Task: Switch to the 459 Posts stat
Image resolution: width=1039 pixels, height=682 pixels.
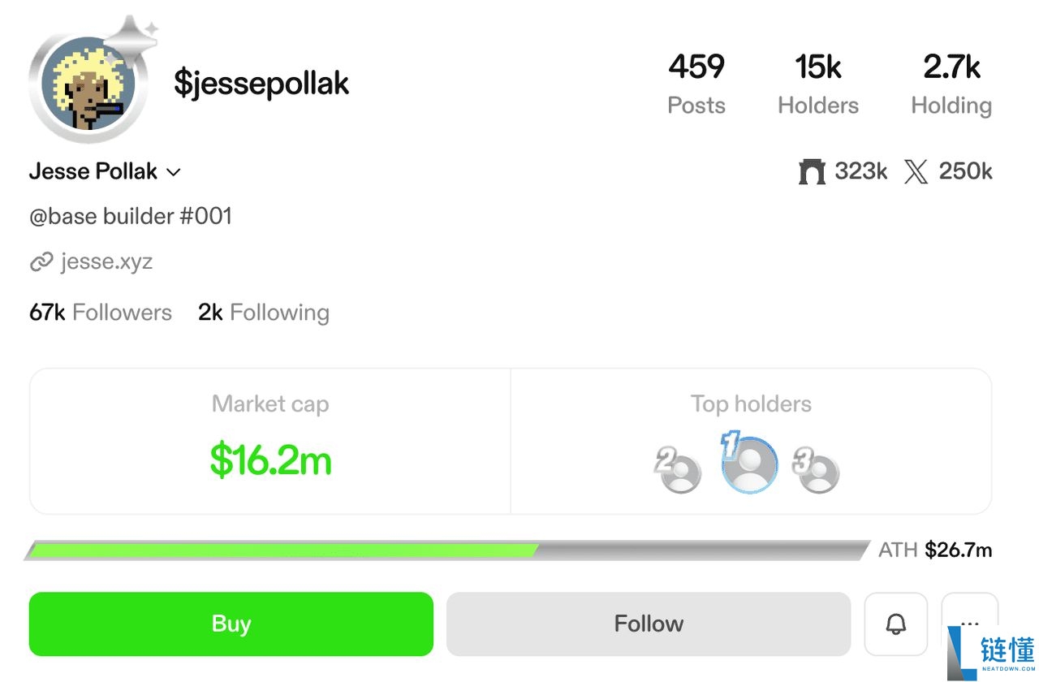Action: (x=696, y=84)
